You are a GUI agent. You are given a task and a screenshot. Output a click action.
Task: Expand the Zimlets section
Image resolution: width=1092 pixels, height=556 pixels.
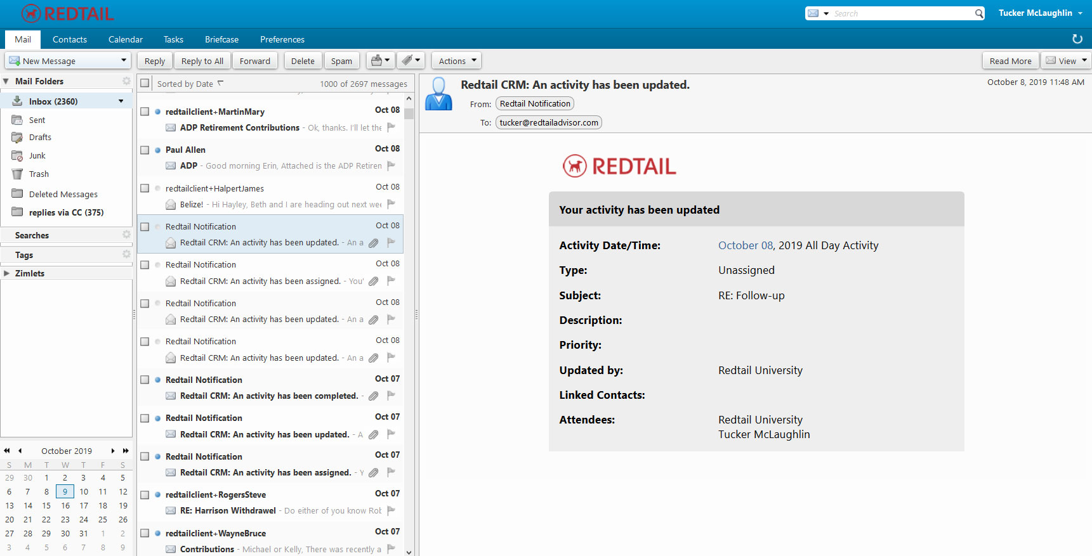pyautogui.click(x=6, y=273)
